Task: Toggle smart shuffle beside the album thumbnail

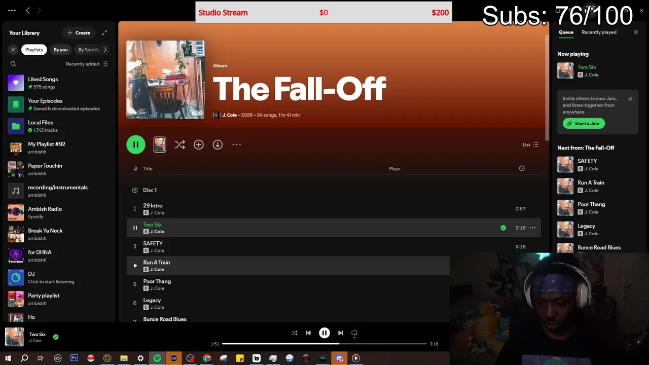Action: (179, 144)
